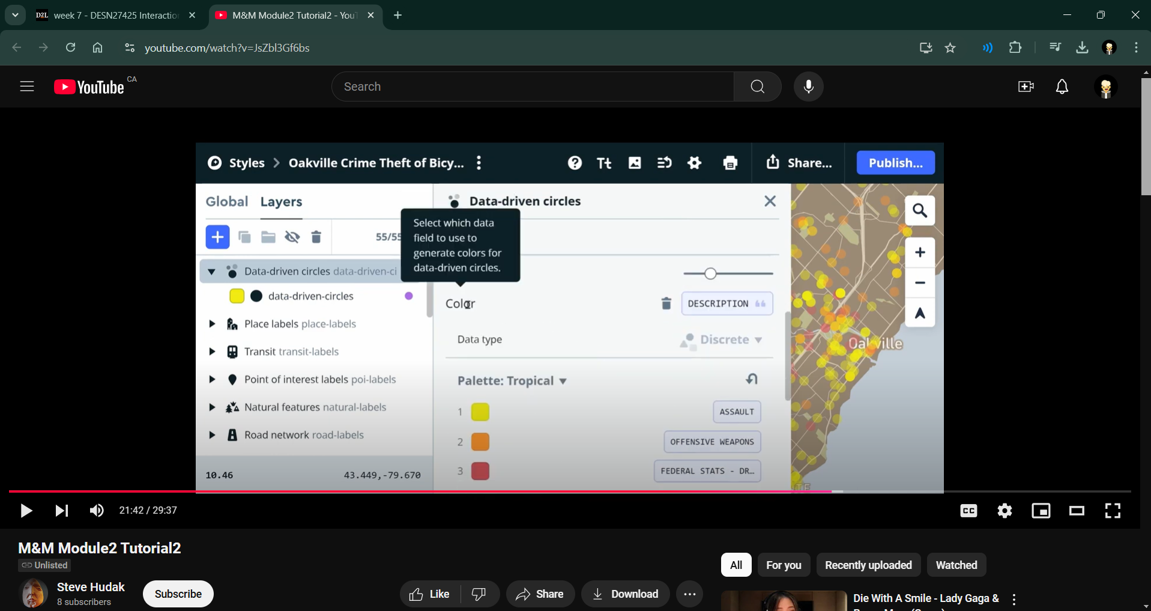Open the browser tab search dropdown

15,15
